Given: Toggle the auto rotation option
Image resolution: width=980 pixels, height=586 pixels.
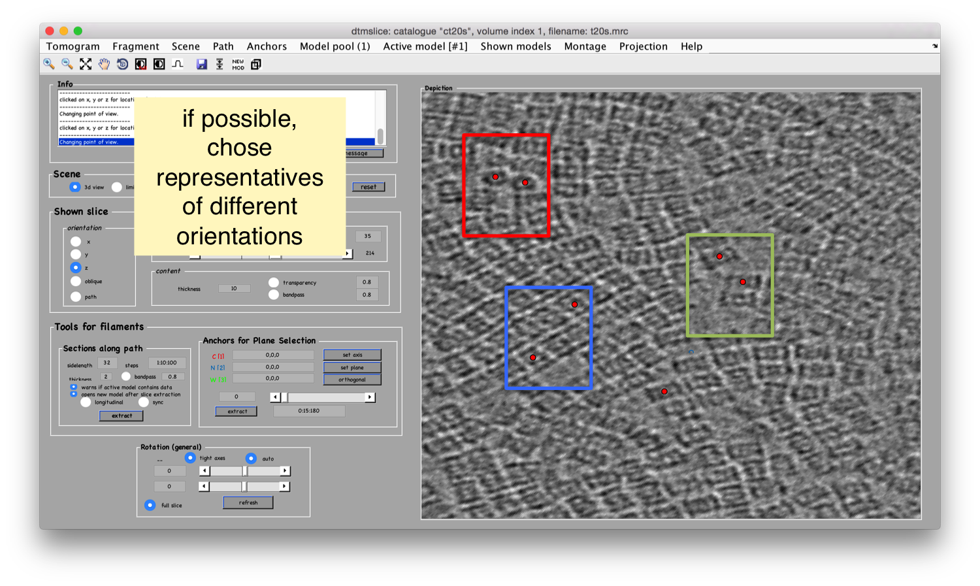Looking at the screenshot, I should 251,459.
